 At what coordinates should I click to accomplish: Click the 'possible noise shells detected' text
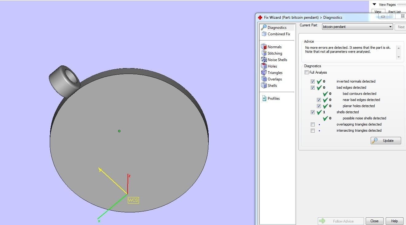coord(364,118)
